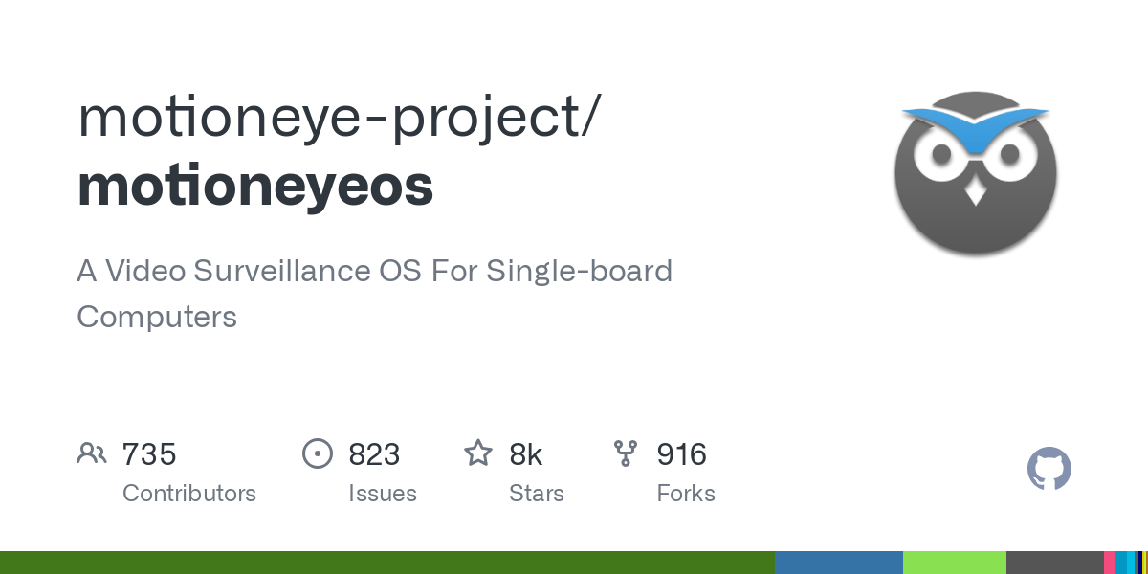Select the dark green language bar segment
Screen dimensions: 1148x574
387,563
